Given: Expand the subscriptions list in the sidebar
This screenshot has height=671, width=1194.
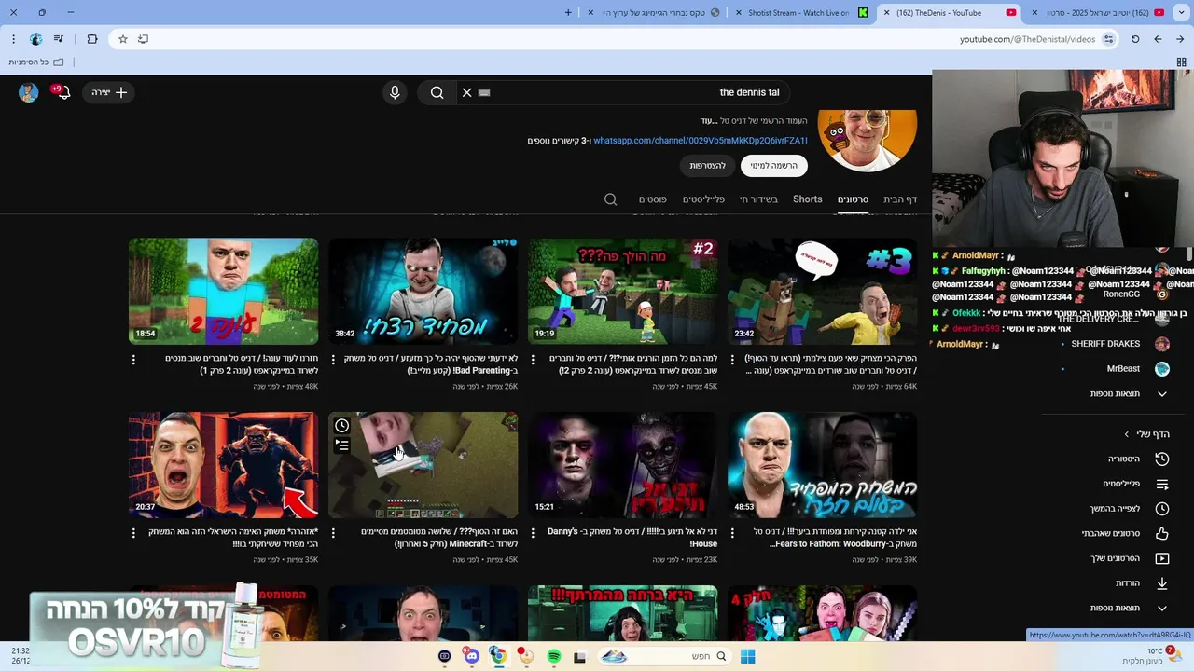Looking at the screenshot, I should 1130,393.
